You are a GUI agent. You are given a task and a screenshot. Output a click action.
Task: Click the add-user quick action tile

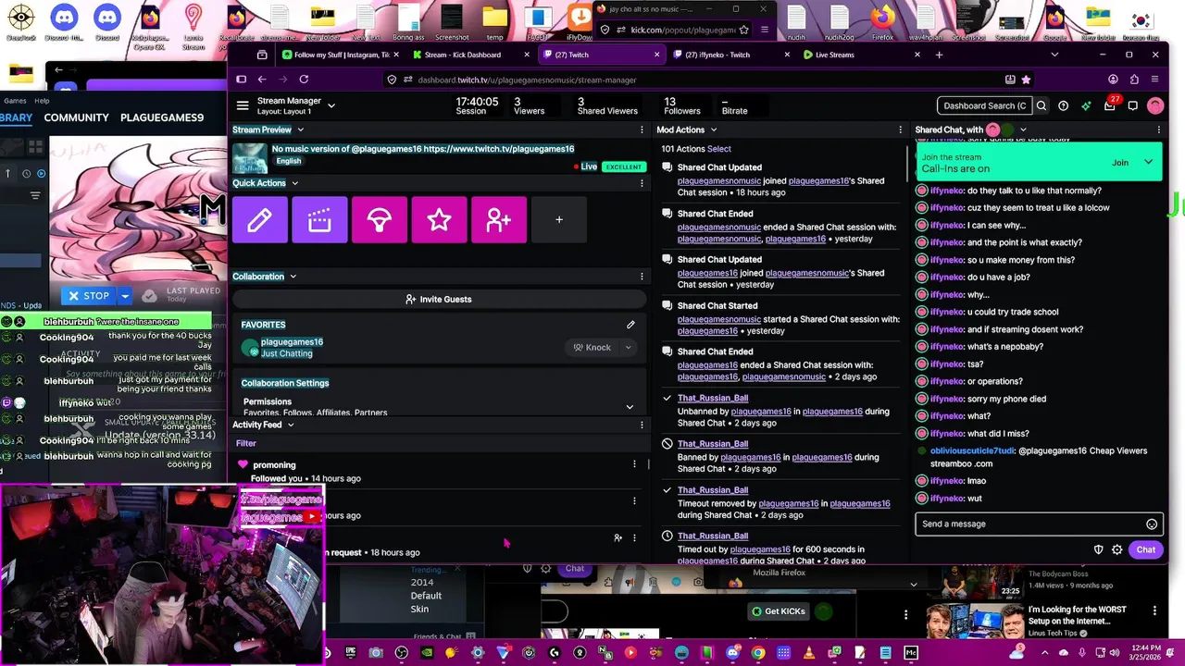(499, 220)
